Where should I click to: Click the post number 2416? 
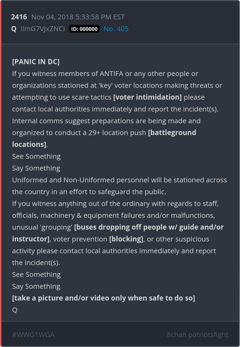coord(19,17)
